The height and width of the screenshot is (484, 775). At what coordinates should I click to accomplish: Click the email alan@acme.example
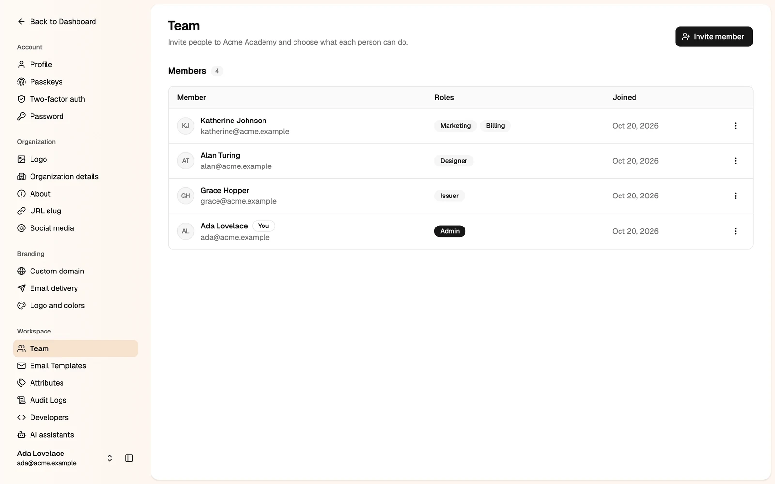236,166
